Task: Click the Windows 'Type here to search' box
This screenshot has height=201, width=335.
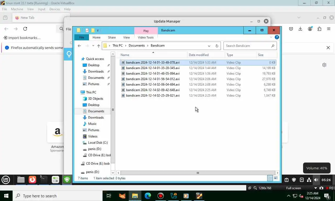Action: point(58,196)
